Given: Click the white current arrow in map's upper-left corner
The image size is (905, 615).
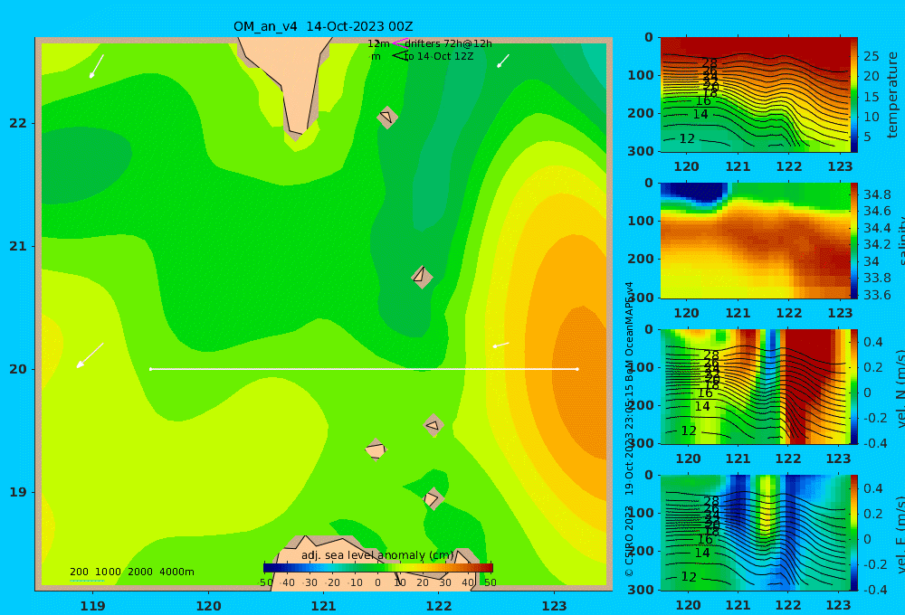Looking at the screenshot, I should (x=97, y=66).
